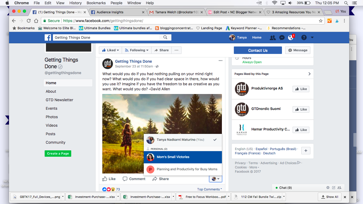Click Show All downloads button
The image size is (363, 204).
click(330, 197)
